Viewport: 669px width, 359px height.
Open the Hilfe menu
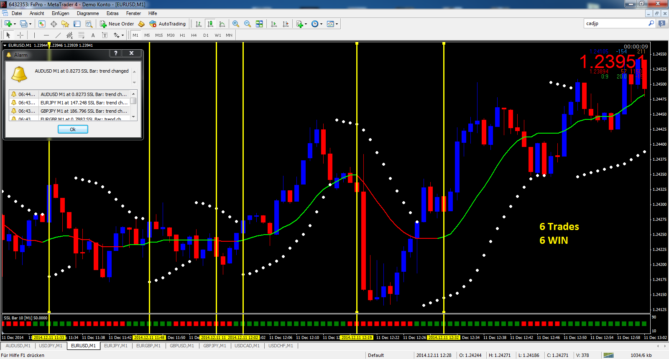click(153, 13)
